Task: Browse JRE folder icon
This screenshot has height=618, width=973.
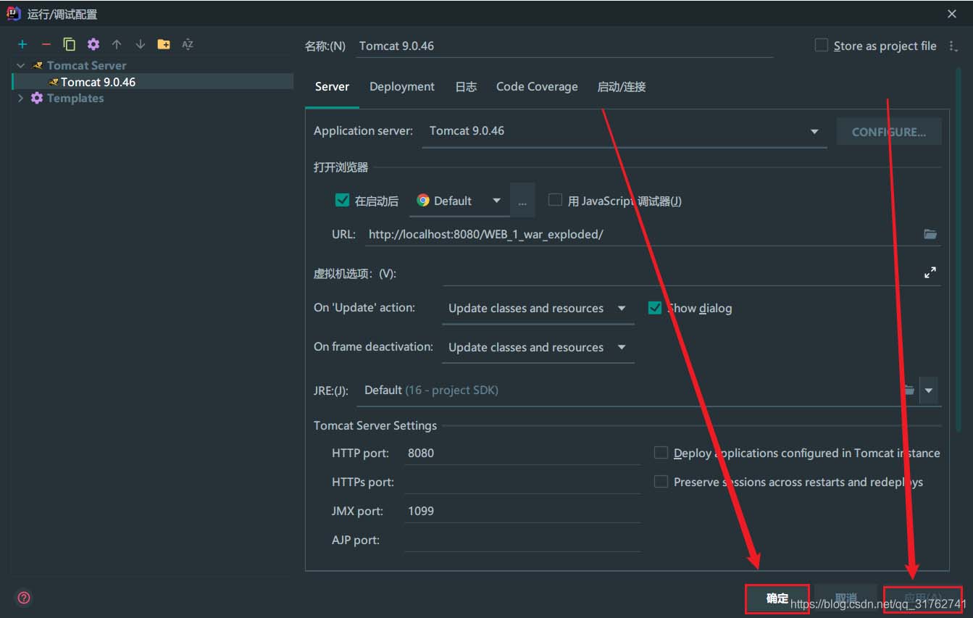Action: (909, 391)
